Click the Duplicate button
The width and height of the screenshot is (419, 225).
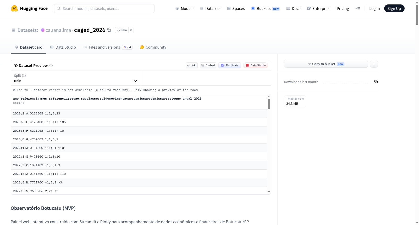[230, 65]
